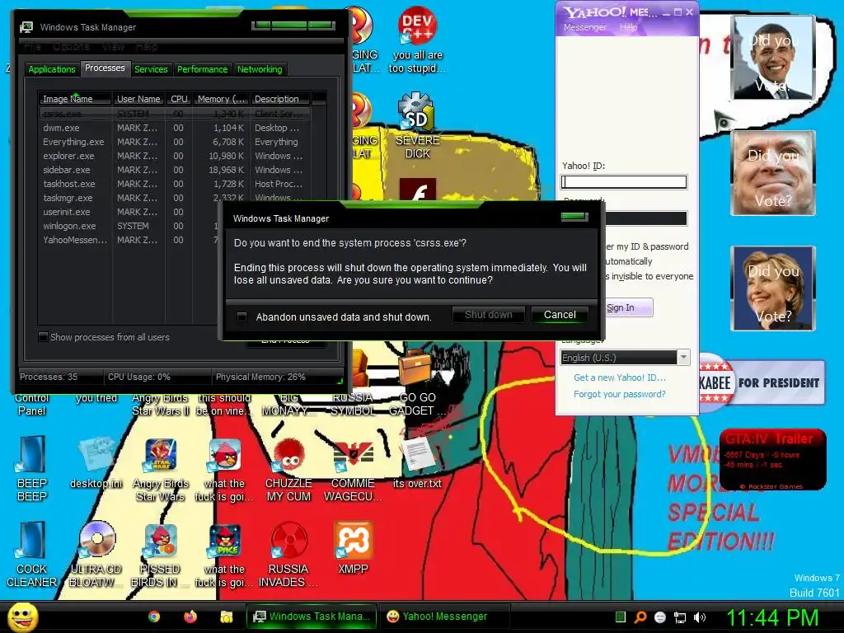
Task: Open the XMPP desktop shortcut
Action: tap(353, 548)
